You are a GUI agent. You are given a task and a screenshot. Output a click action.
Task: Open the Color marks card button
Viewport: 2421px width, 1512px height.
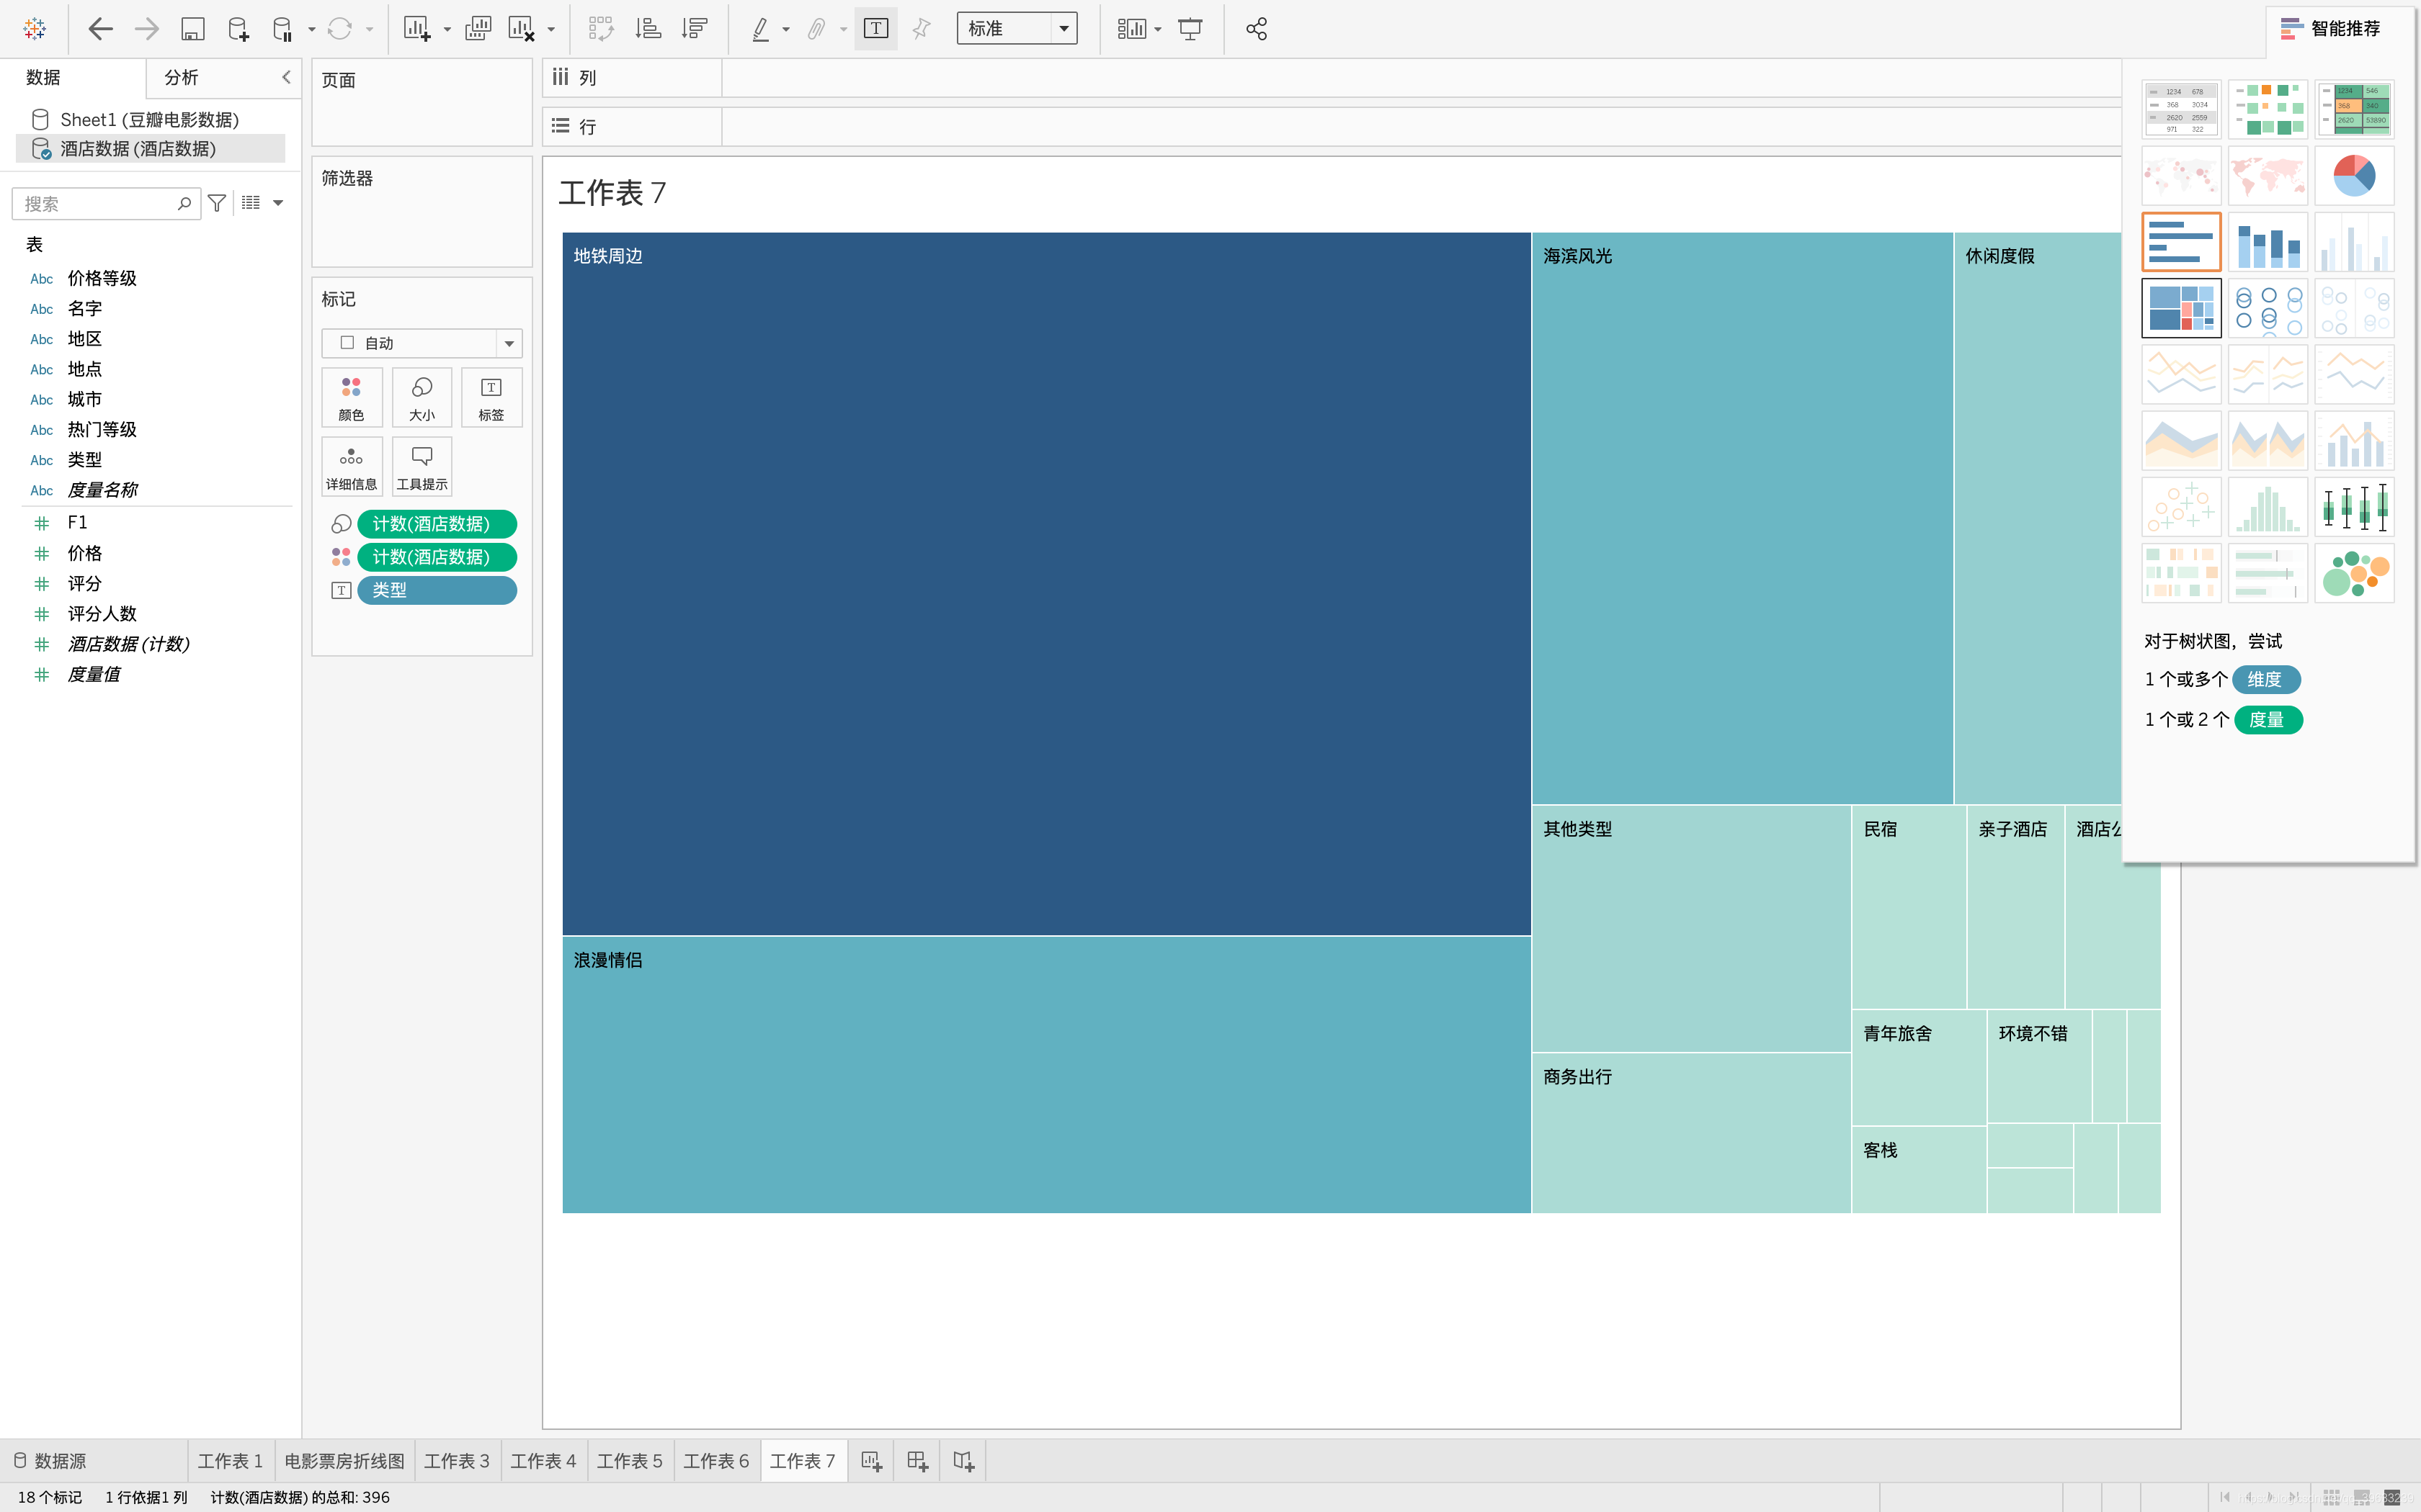click(x=351, y=397)
